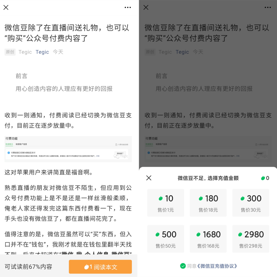Viewport: 277px width, 277px height.
Task: Toggle the agree green checkmark
Action: point(183,266)
